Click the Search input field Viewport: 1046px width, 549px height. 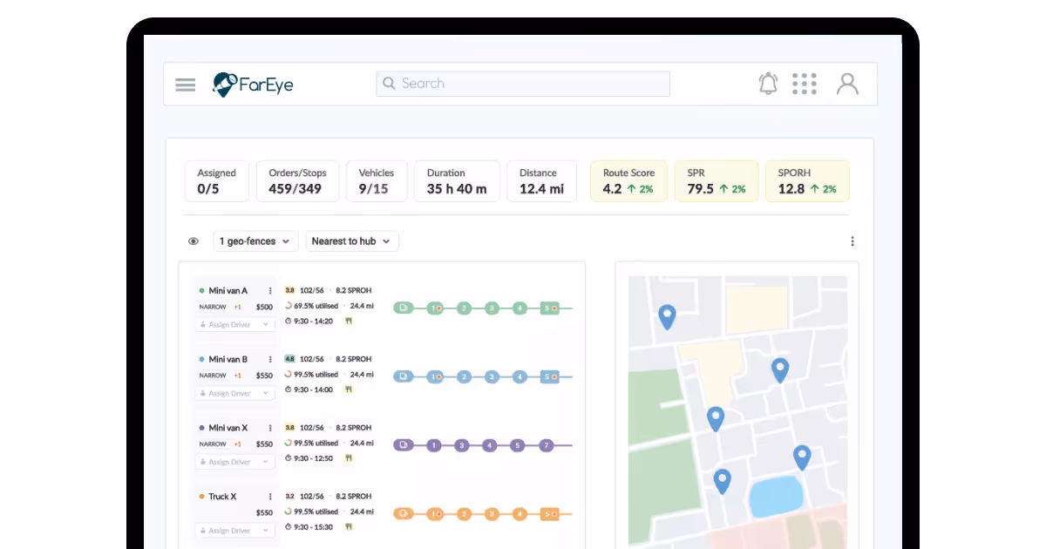click(523, 84)
